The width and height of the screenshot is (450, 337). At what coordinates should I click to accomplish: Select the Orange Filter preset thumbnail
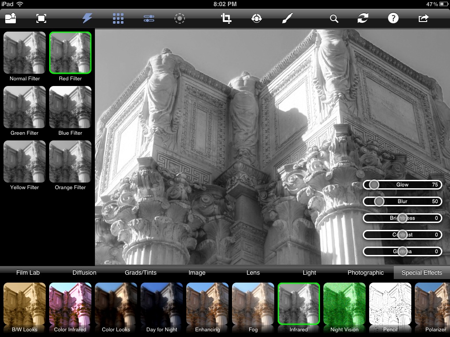tap(70, 161)
